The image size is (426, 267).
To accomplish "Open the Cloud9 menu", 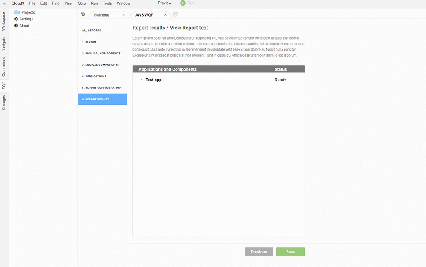I will point(17,3).
